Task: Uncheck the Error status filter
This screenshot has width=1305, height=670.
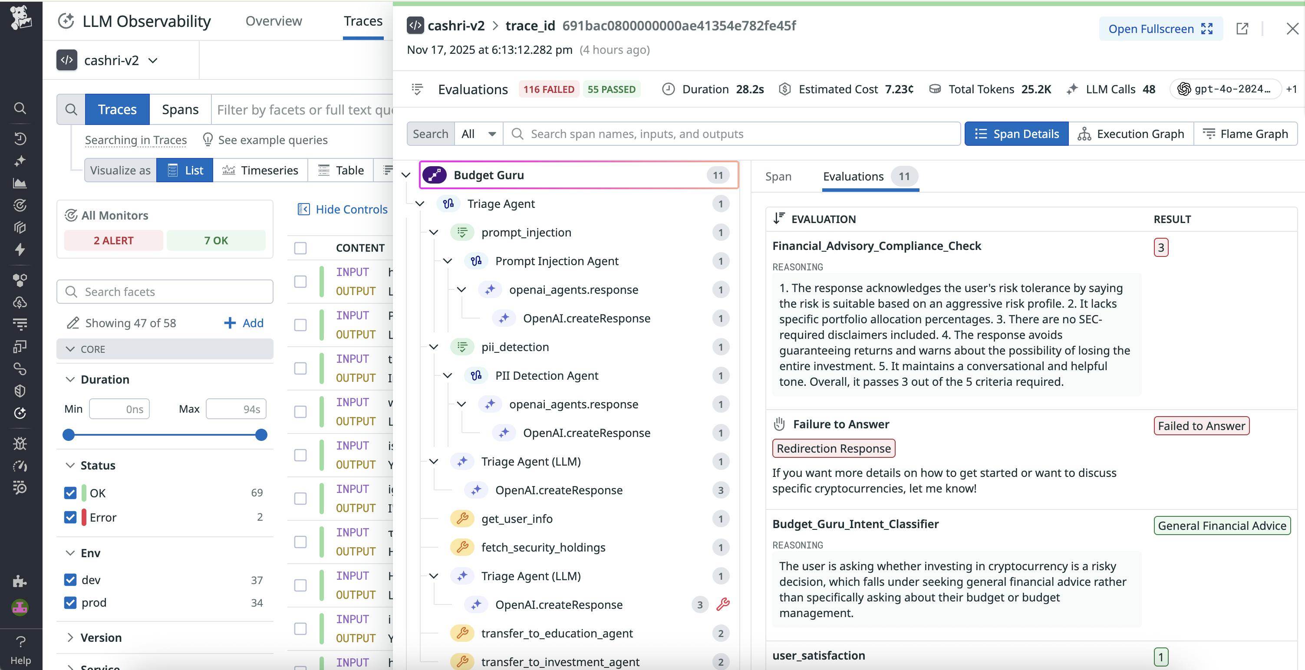Action: [x=70, y=517]
